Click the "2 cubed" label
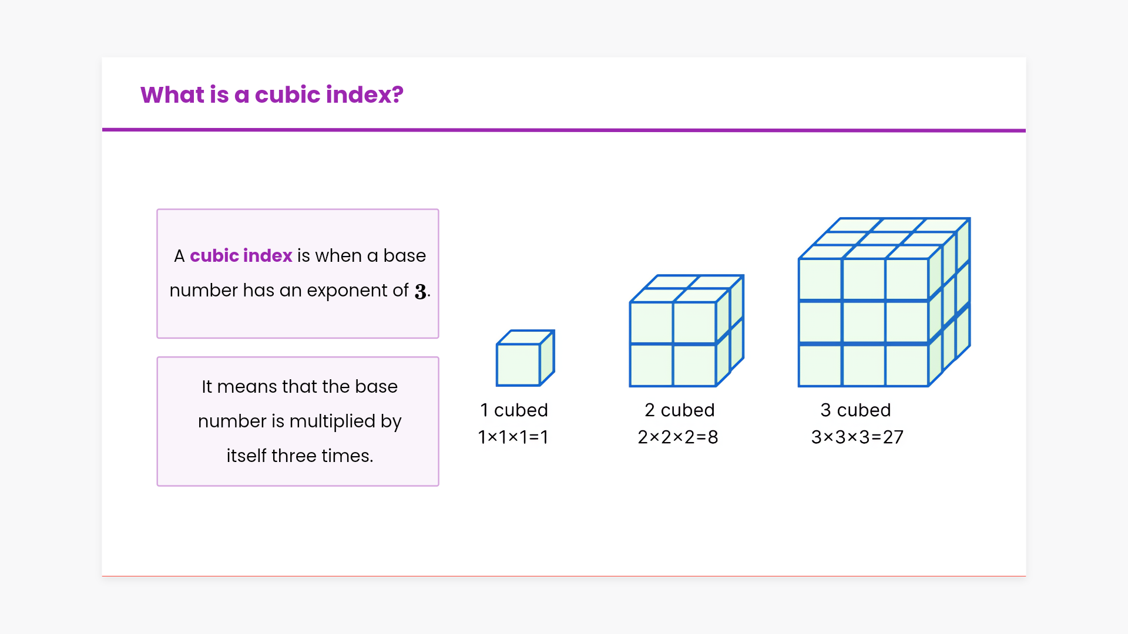The height and width of the screenshot is (634, 1128). [679, 410]
